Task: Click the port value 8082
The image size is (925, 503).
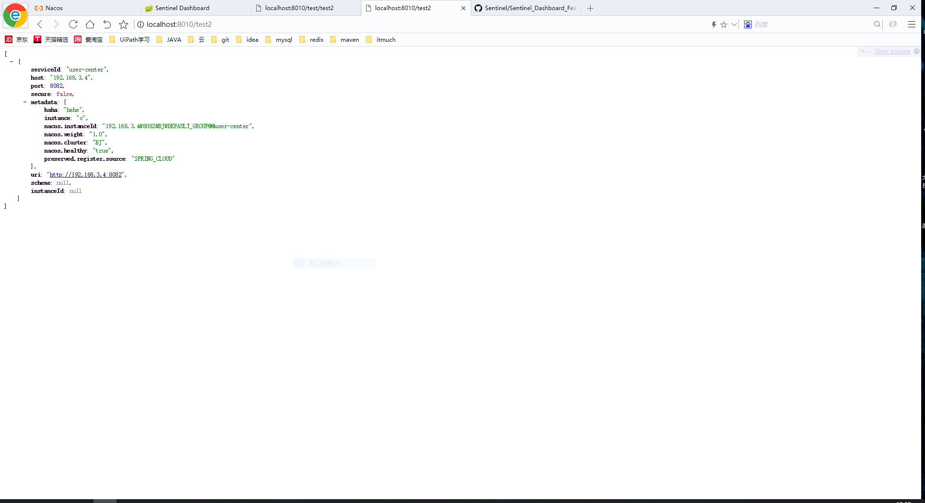Action: point(56,86)
